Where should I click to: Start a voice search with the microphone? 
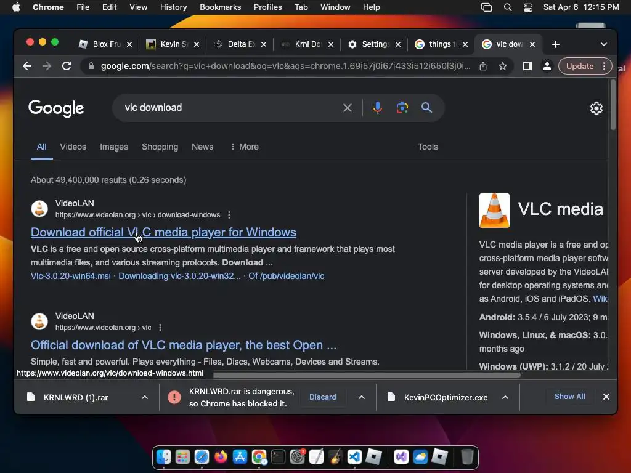pos(378,108)
